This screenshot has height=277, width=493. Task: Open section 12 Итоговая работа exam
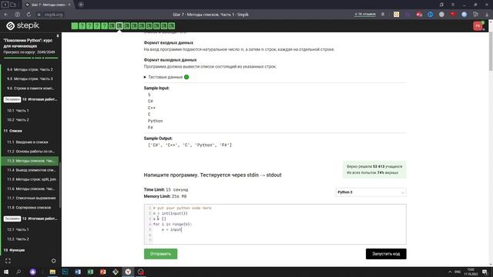pos(31,219)
